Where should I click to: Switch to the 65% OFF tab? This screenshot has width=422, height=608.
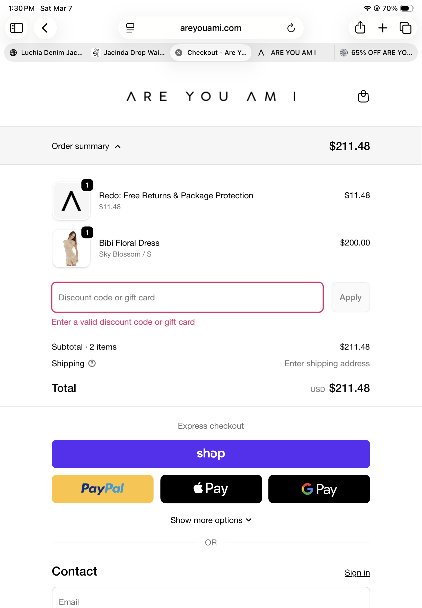click(376, 53)
